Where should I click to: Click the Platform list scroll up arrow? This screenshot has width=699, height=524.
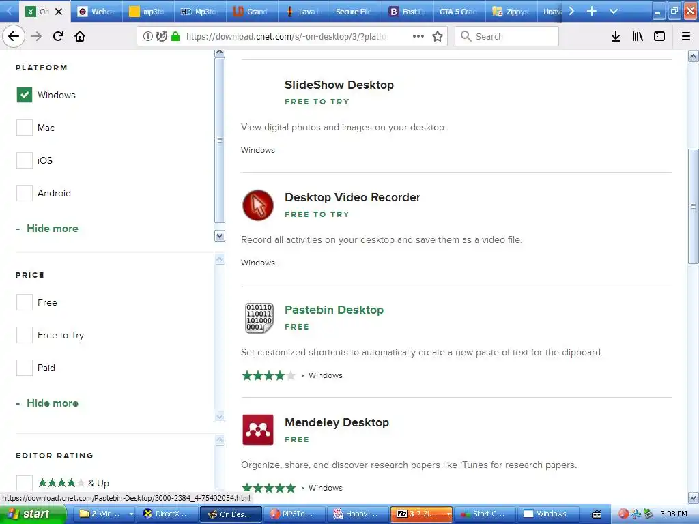[x=220, y=53]
